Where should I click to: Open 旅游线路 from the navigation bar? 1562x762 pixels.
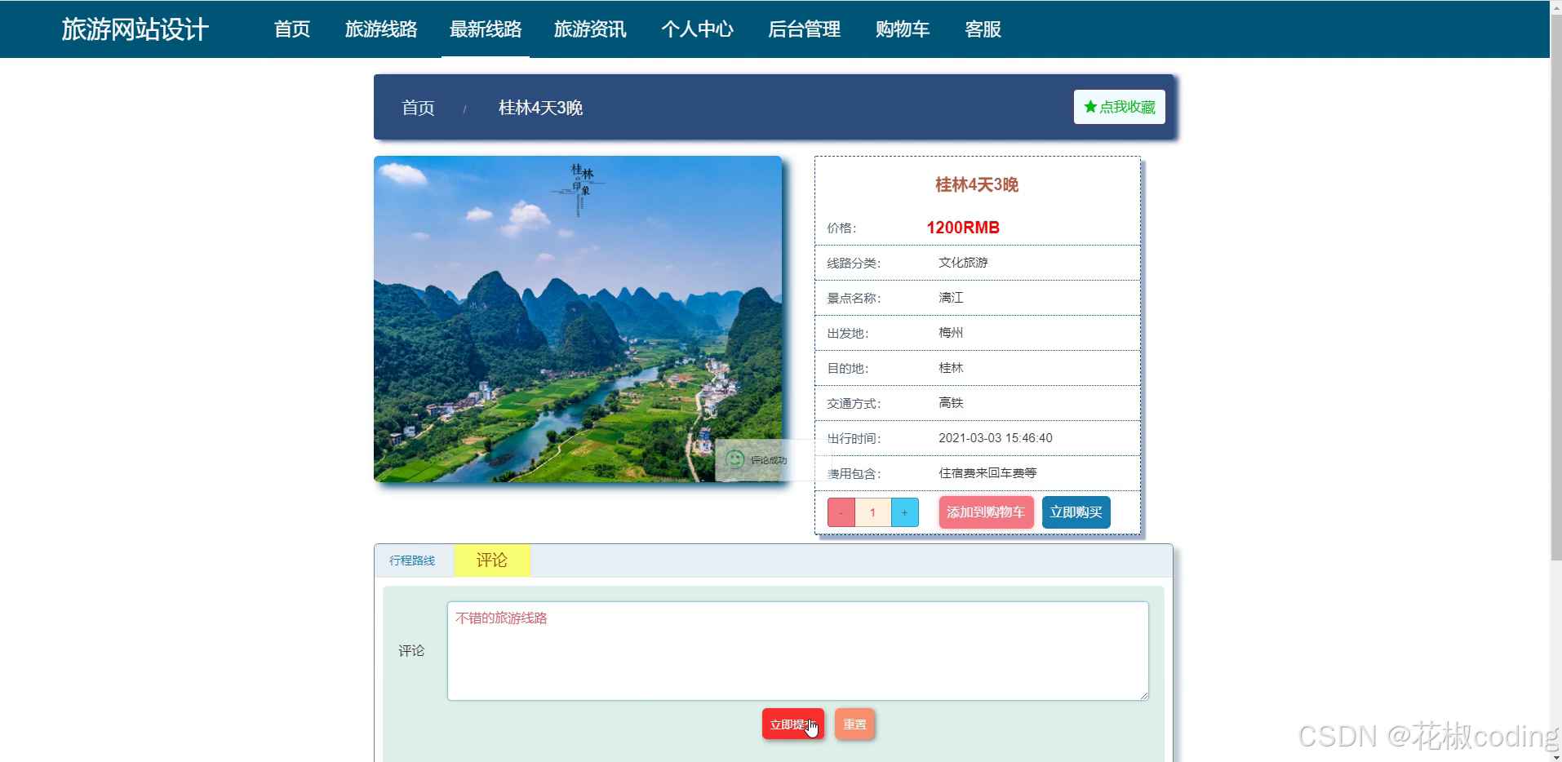tap(381, 29)
